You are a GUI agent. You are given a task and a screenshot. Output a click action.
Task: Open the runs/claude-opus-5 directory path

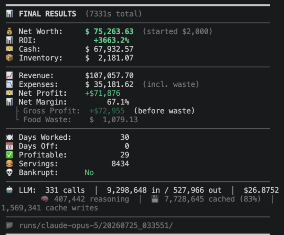(x=96, y=226)
